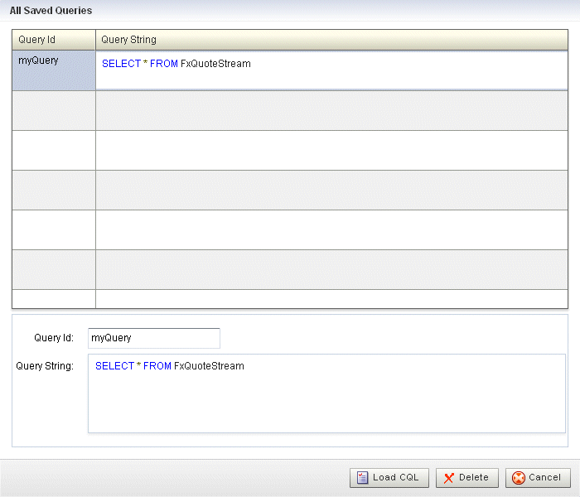Focus the Query String text area
Screen dimensions: 580x497
tap(326, 393)
